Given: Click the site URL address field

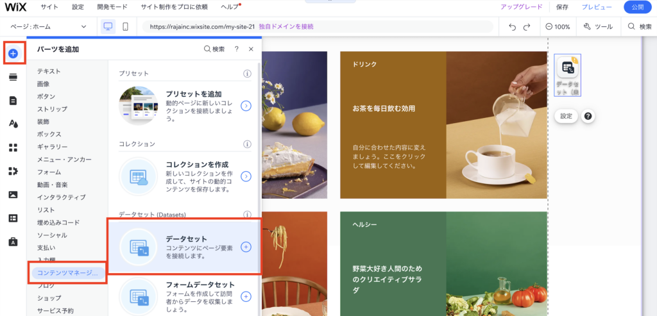Looking at the screenshot, I should tap(318, 26).
